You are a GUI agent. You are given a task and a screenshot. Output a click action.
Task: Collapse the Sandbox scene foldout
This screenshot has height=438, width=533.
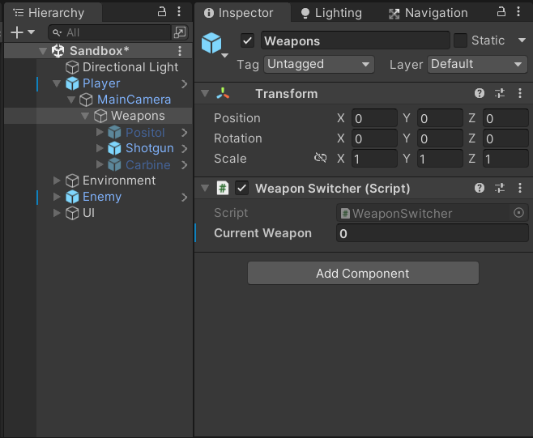43,51
